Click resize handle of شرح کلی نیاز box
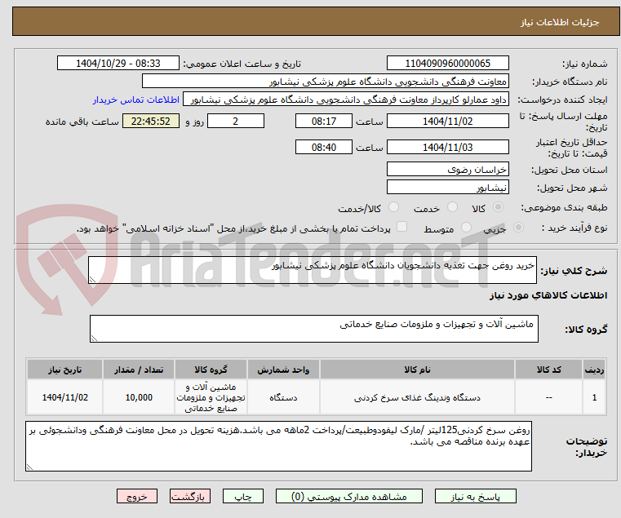This screenshot has width=621, height=518. point(92,280)
